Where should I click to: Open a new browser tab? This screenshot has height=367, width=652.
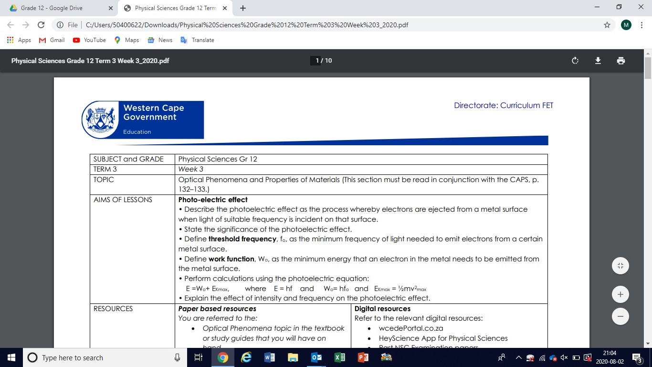pyautogui.click(x=243, y=8)
